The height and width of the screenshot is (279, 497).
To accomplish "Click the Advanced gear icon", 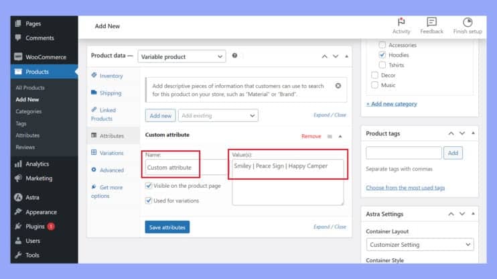I will click(x=94, y=170).
